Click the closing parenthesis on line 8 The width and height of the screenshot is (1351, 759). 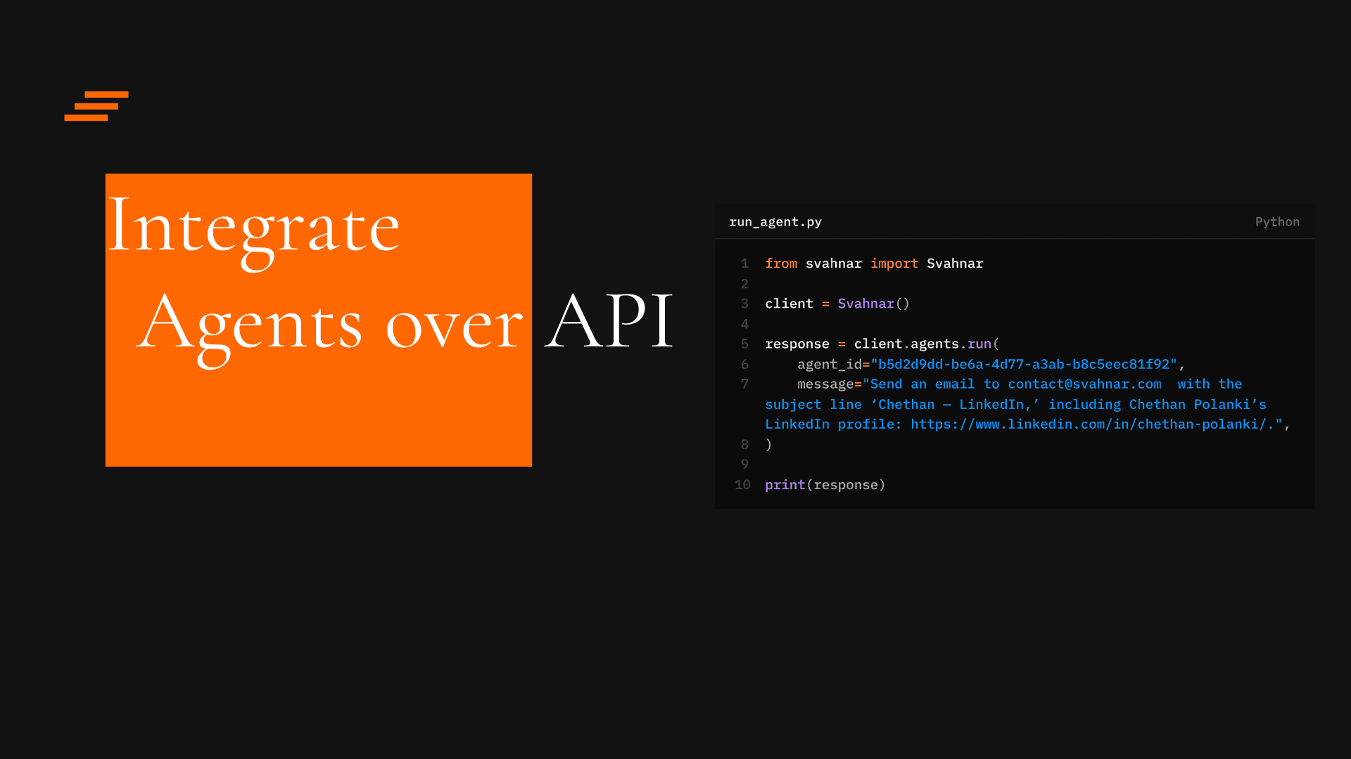point(768,445)
